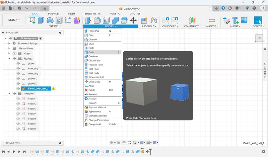Open the ASSEMBLE dropdown menu
Image resolution: width=268 pixels, height=157 pixels.
coord(149,26)
